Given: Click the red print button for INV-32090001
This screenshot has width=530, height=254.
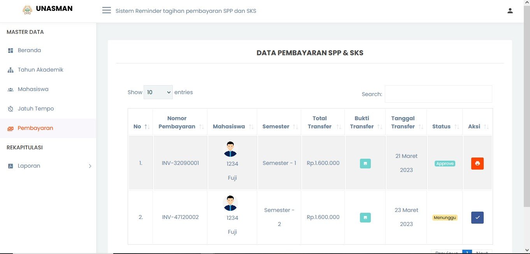Looking at the screenshot, I should [x=477, y=163].
